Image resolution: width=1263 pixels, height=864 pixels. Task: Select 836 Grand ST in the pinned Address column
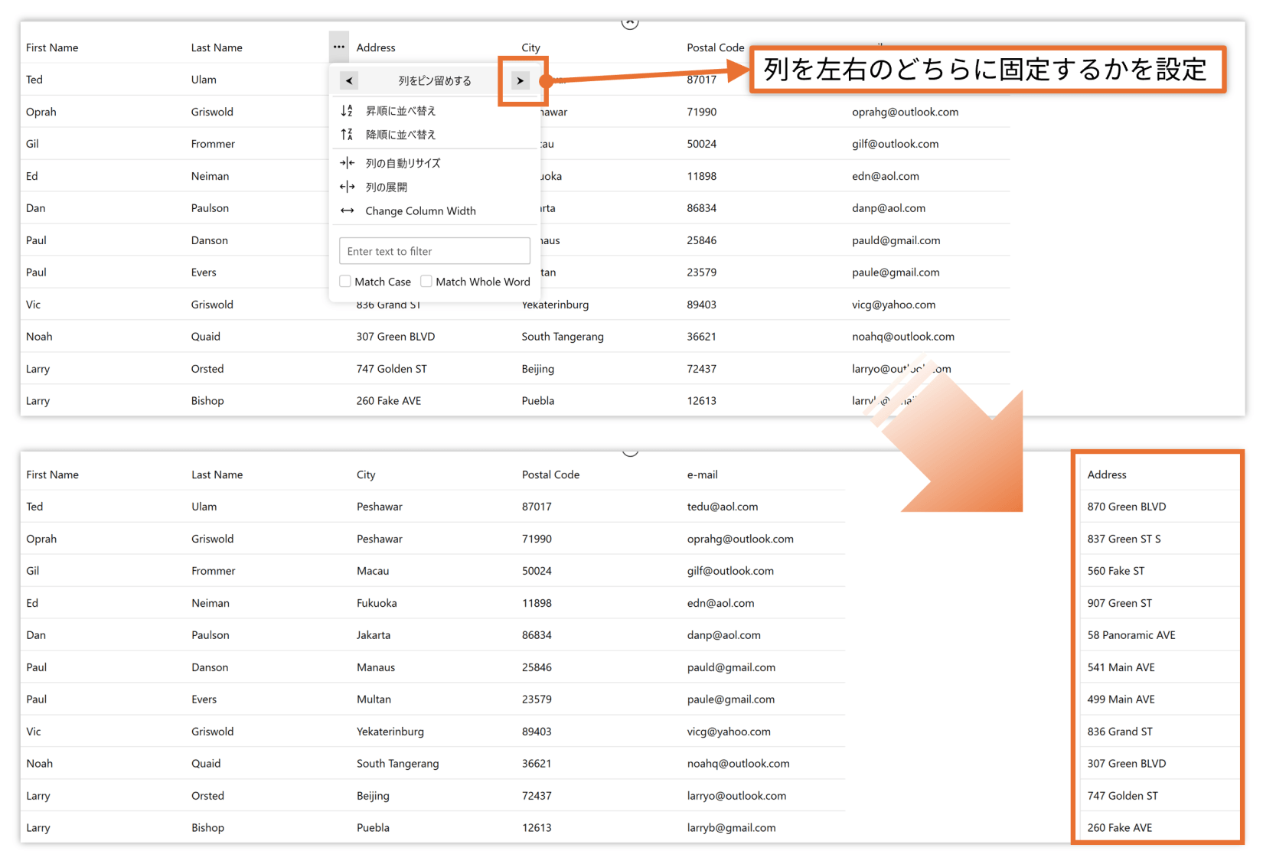tap(1120, 731)
